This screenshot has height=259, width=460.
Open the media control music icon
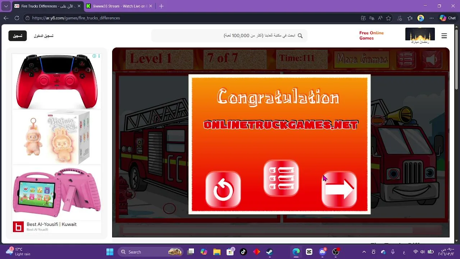click(399, 18)
